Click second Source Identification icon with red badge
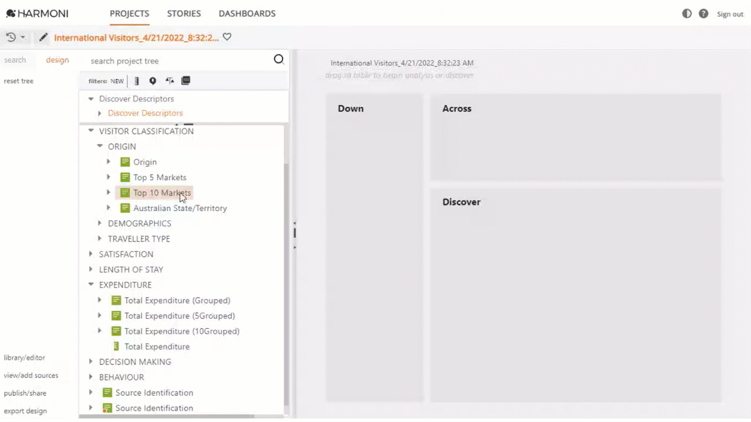 coord(107,408)
